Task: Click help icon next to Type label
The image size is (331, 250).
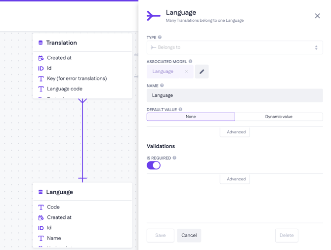Action: [x=160, y=38]
